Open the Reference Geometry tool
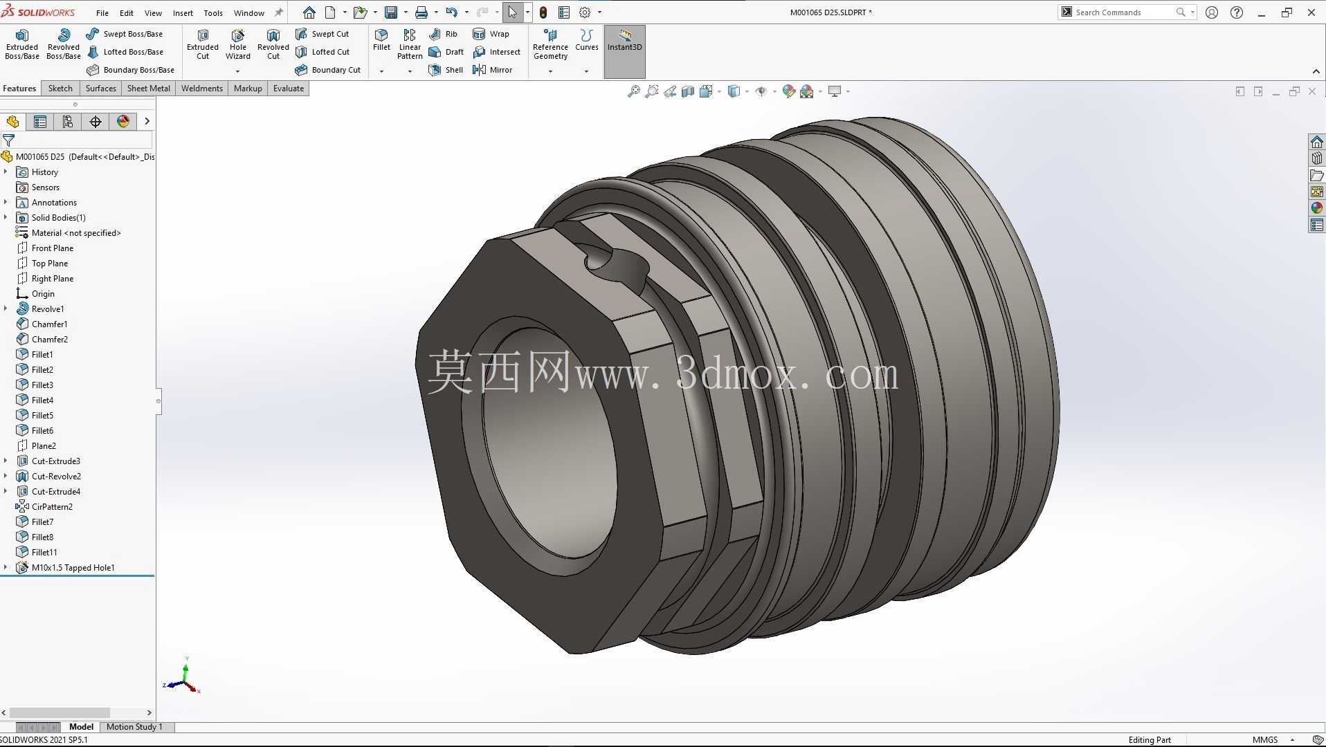 (x=550, y=44)
